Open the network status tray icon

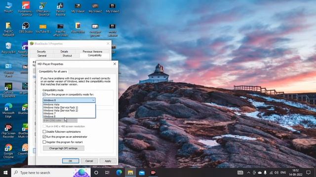[x=271, y=173]
